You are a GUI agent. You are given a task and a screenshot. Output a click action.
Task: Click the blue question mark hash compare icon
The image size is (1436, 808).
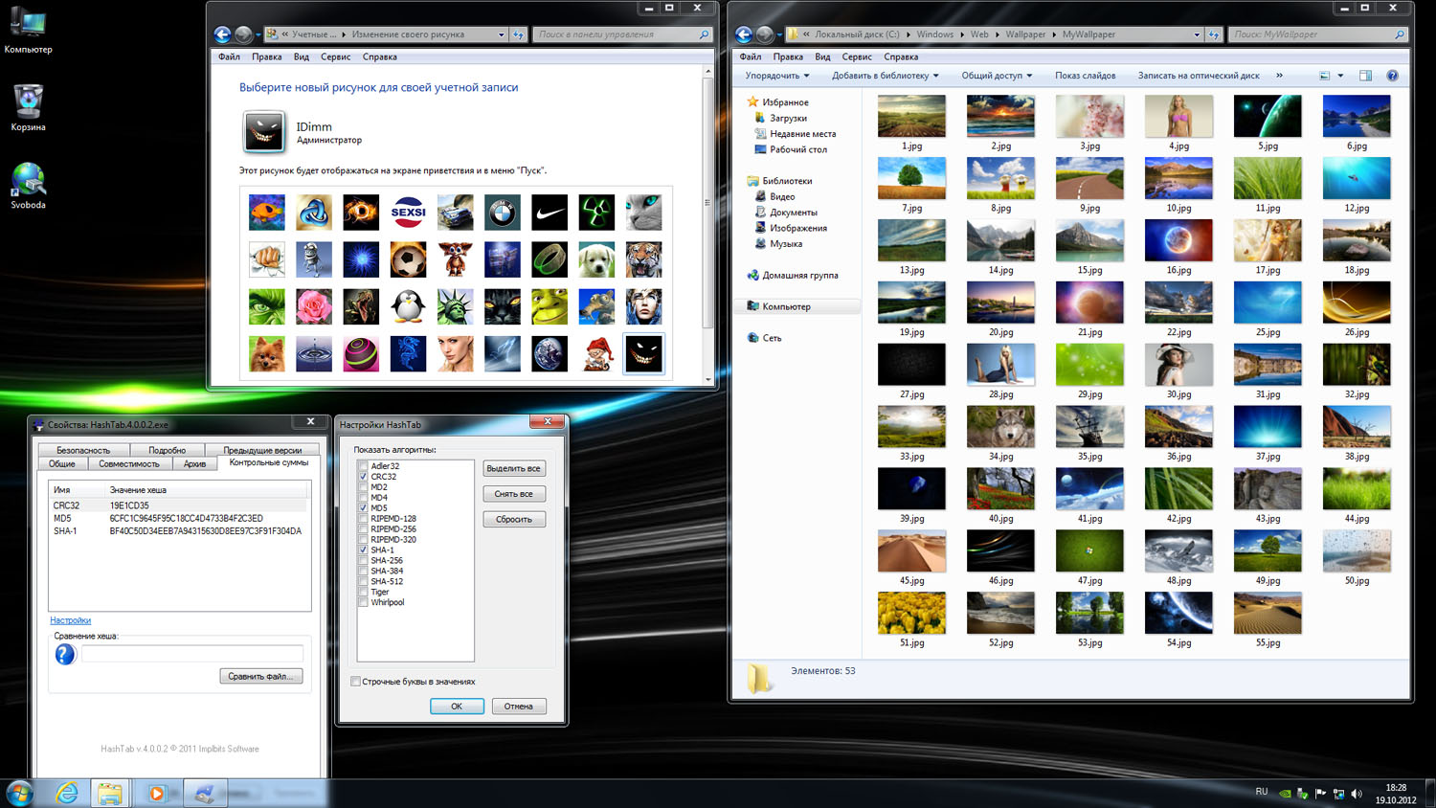pyautogui.click(x=65, y=654)
